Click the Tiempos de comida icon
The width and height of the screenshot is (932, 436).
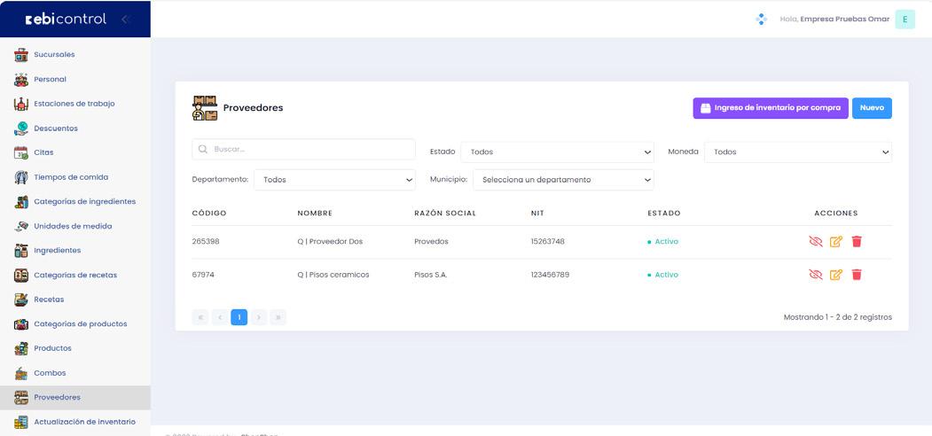click(20, 177)
